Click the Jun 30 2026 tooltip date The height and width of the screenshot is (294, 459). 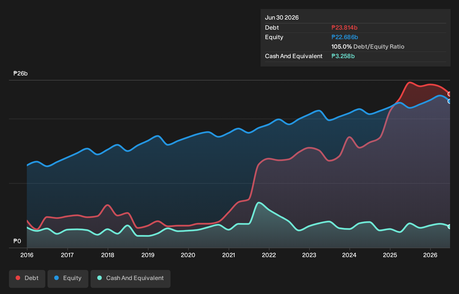pos(282,18)
